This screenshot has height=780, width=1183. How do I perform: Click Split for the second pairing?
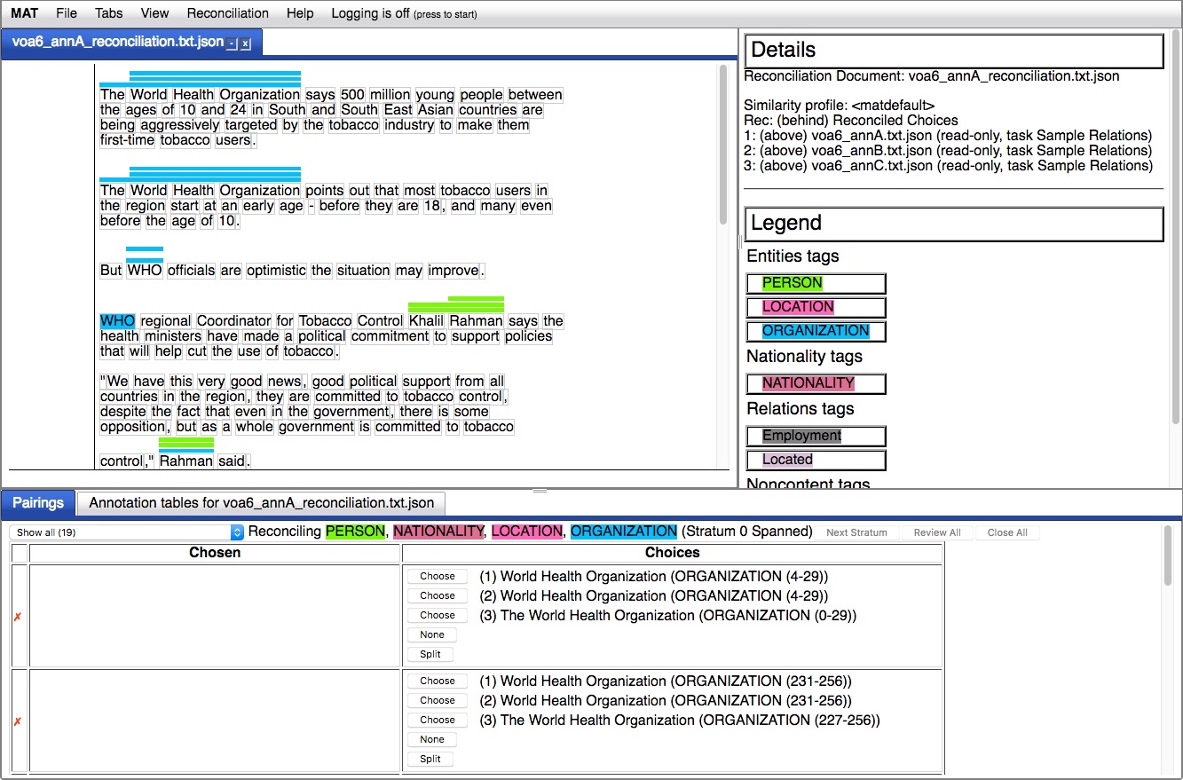[430, 759]
